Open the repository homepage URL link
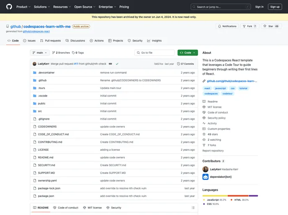Screen dimensions: 288x215 [232, 81]
